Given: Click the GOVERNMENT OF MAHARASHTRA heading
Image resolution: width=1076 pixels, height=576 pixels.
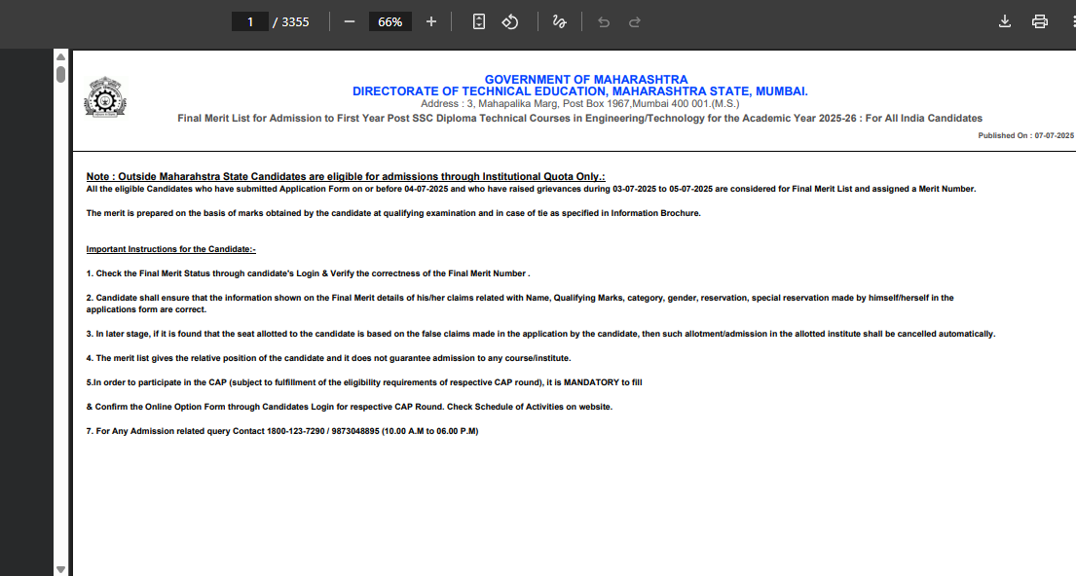Looking at the screenshot, I should point(585,79).
